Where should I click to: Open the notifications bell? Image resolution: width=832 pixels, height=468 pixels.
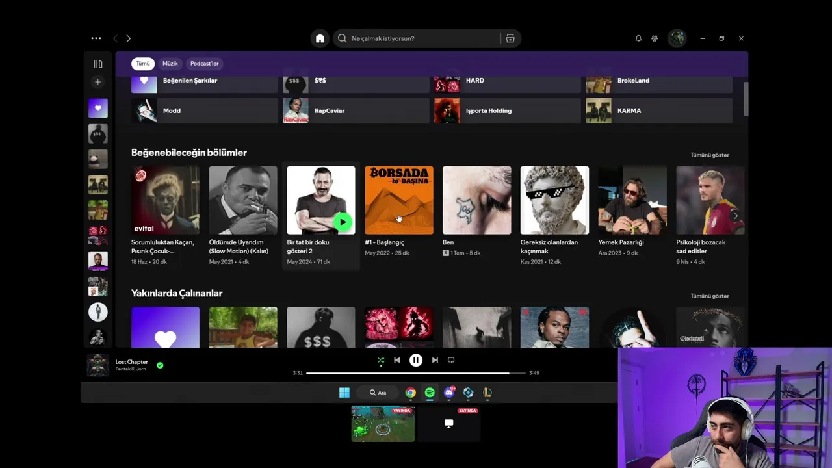point(638,38)
